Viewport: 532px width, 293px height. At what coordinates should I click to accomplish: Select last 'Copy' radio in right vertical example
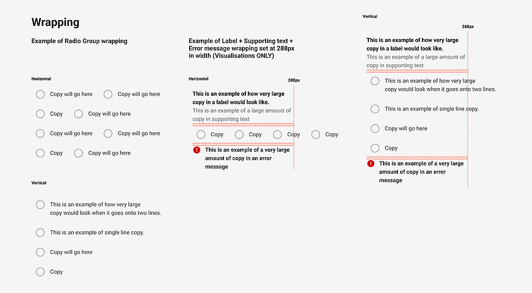(375, 148)
